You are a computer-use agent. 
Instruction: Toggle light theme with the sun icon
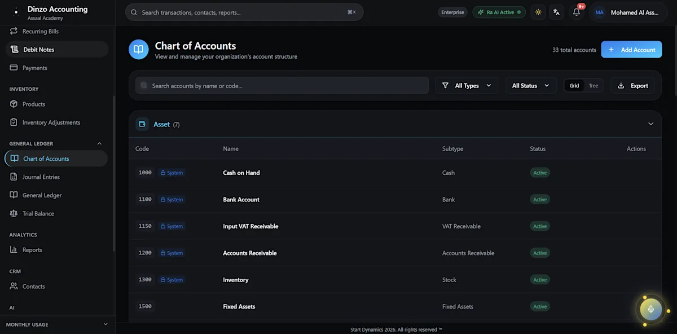[538, 12]
